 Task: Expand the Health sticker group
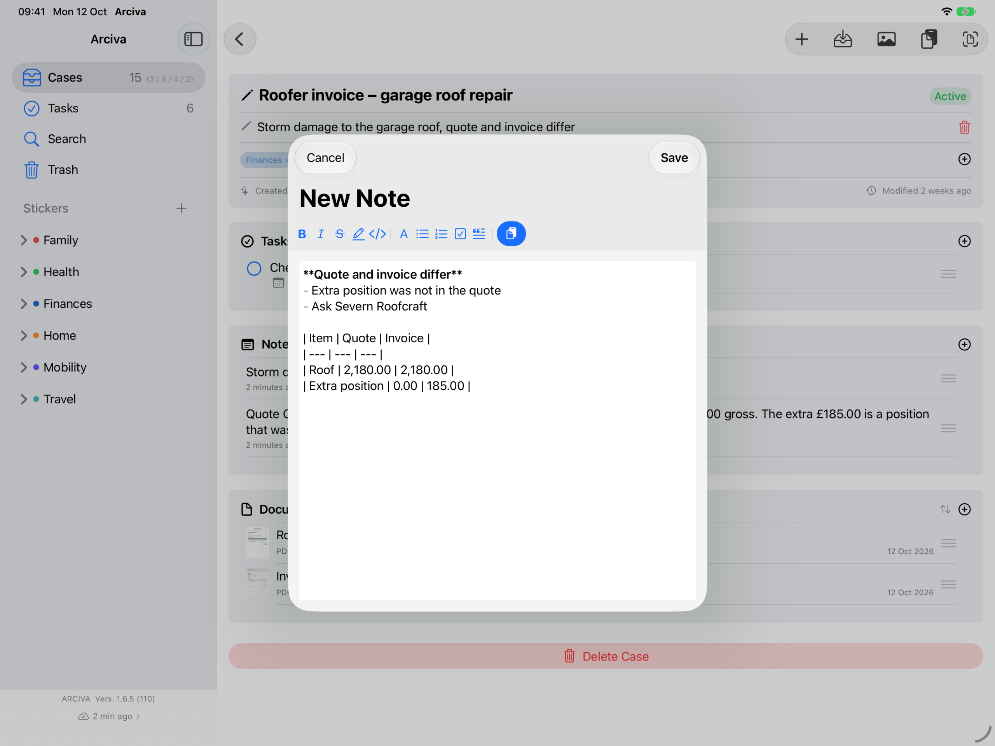[24, 272]
